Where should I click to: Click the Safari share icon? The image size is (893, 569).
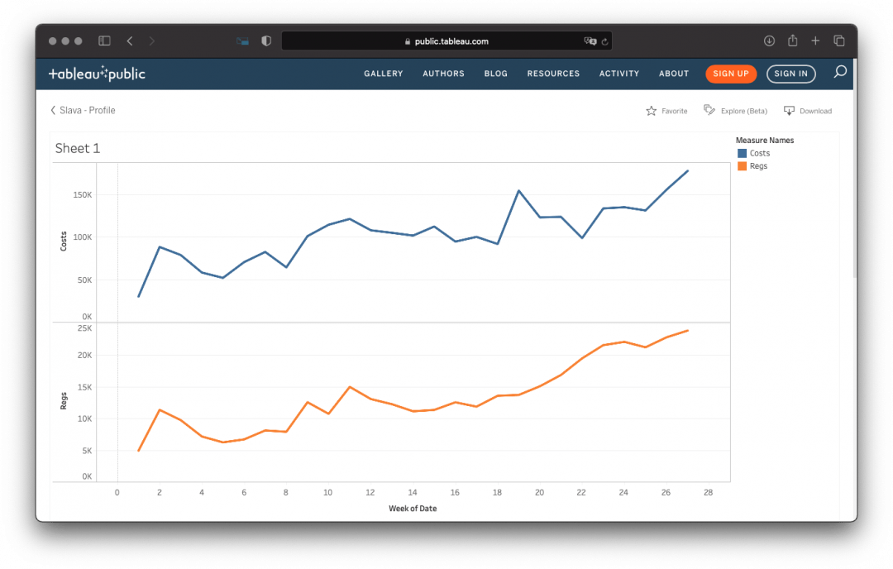point(792,41)
